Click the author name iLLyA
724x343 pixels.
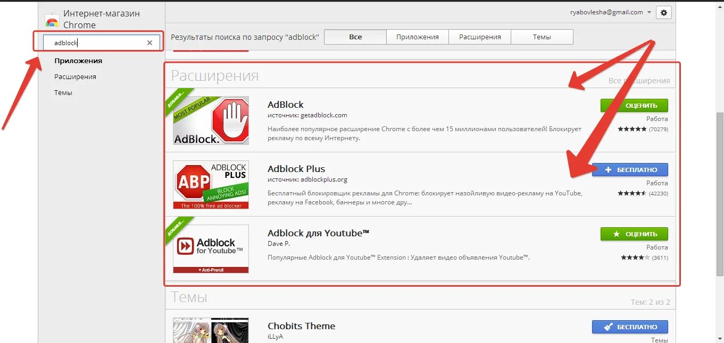coord(275,337)
